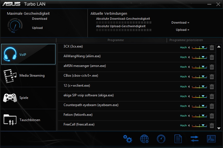
Task: Delete the Fetion entry via trash icon
Action: tap(212, 116)
